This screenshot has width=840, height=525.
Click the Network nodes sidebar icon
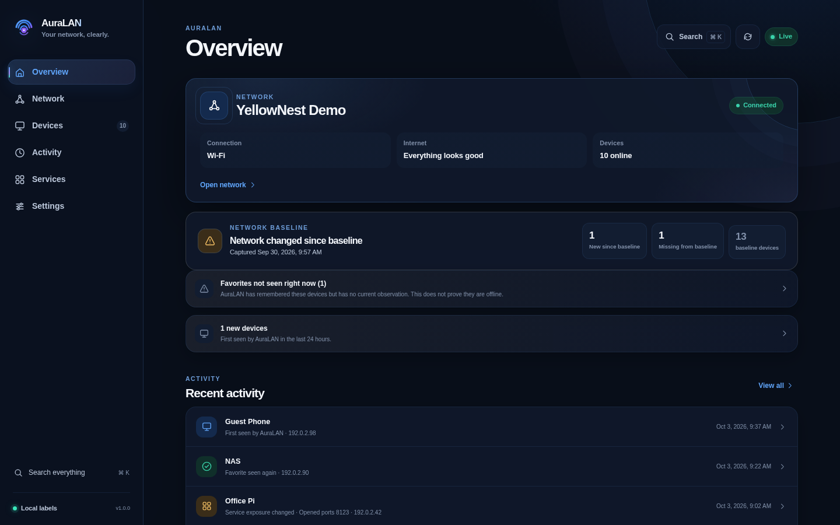[20, 99]
